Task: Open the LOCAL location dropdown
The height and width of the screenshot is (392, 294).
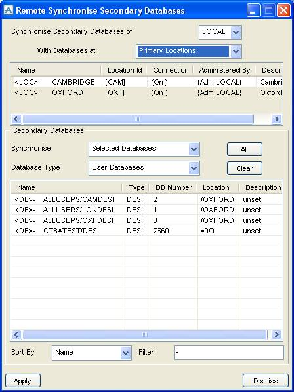Action: (220, 32)
